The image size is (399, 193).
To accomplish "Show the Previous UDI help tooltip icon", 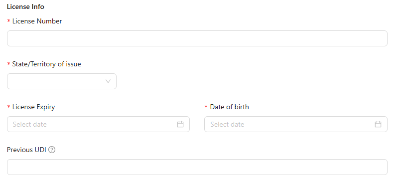I will (52, 150).
